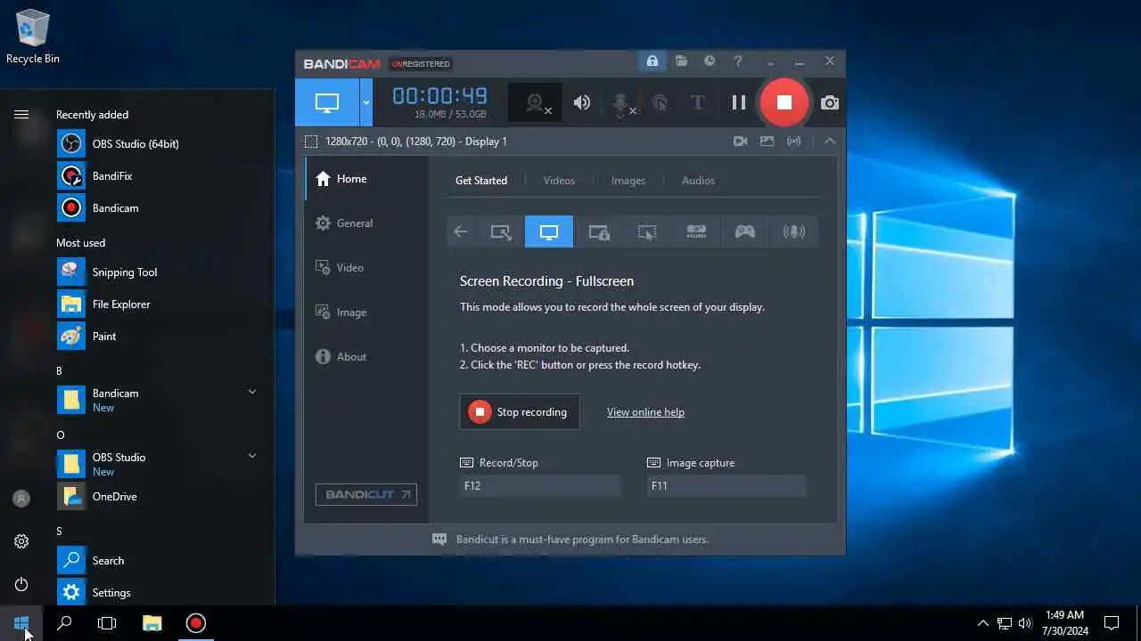This screenshot has width=1141, height=641.
Task: Open the taskbar search magnifier icon
Action: point(64,623)
